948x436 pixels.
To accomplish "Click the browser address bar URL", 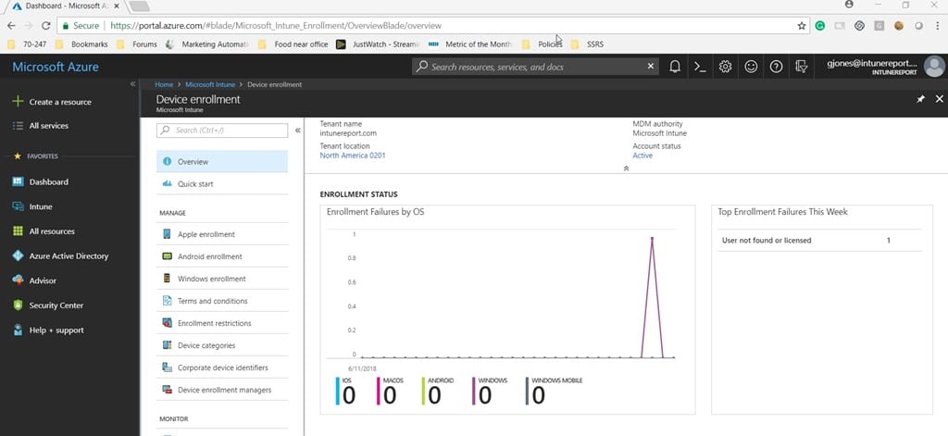I will tap(276, 25).
